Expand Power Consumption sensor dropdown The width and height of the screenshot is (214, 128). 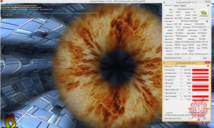(x=181, y=96)
